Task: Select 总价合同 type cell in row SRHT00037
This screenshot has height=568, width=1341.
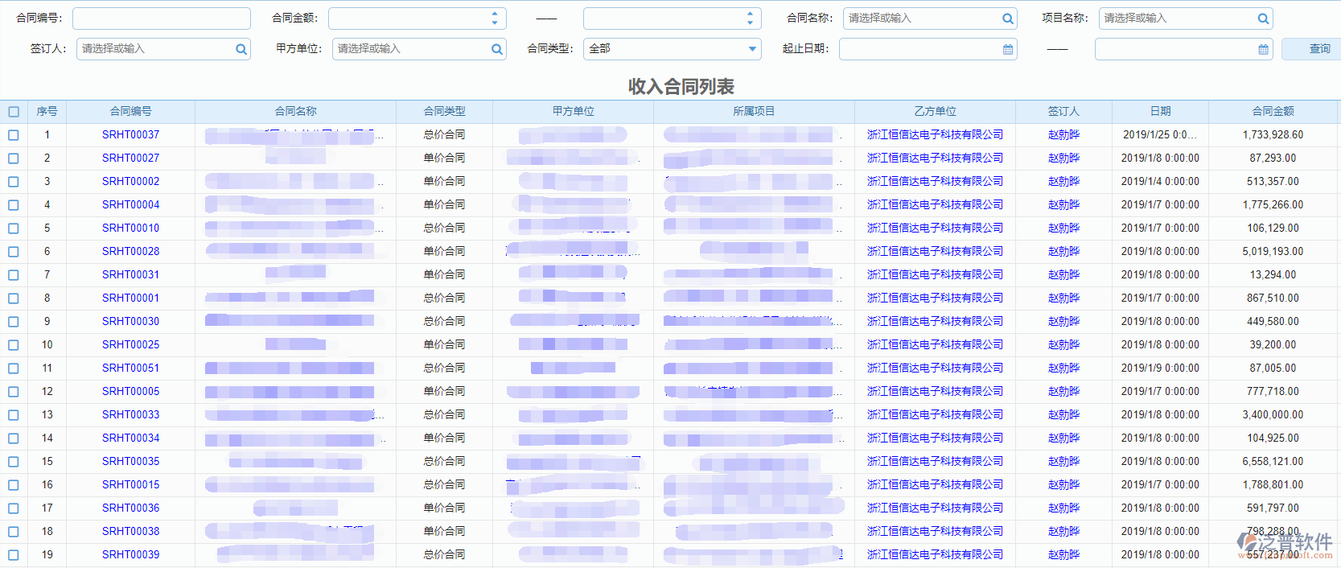Action: click(x=444, y=135)
